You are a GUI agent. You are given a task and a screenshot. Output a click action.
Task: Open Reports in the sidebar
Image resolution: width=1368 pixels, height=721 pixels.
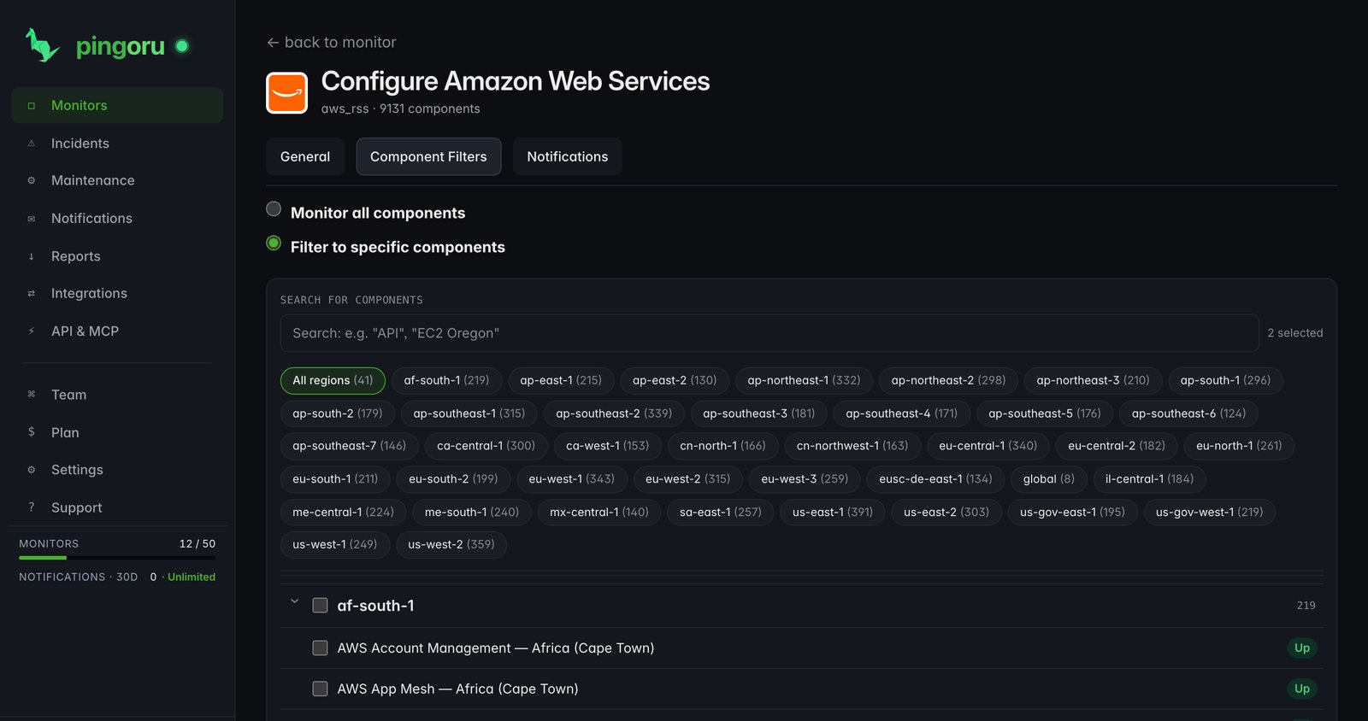[117, 256]
